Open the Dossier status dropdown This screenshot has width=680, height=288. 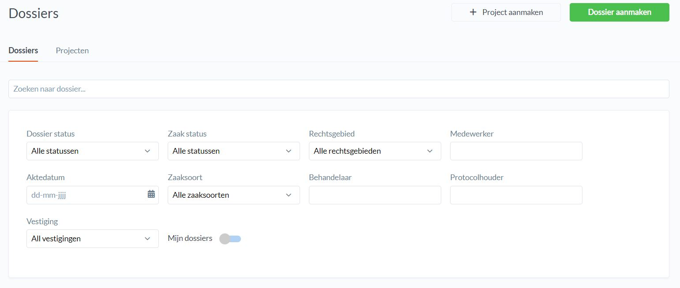point(92,151)
